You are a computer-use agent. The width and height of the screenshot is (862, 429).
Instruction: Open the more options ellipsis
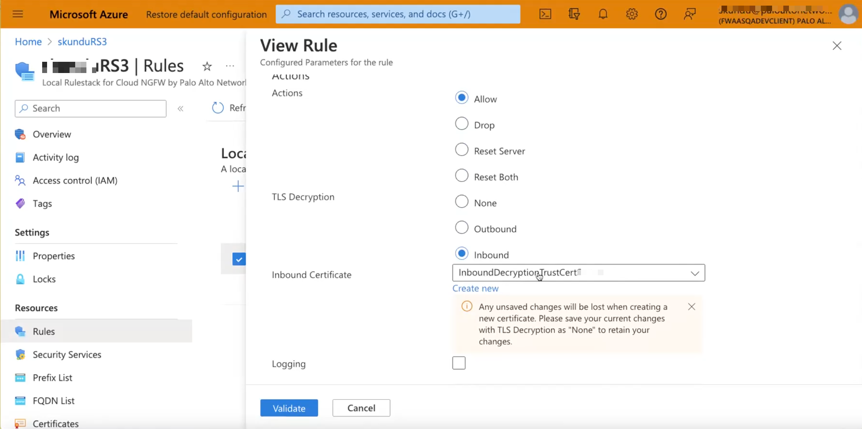pos(230,66)
